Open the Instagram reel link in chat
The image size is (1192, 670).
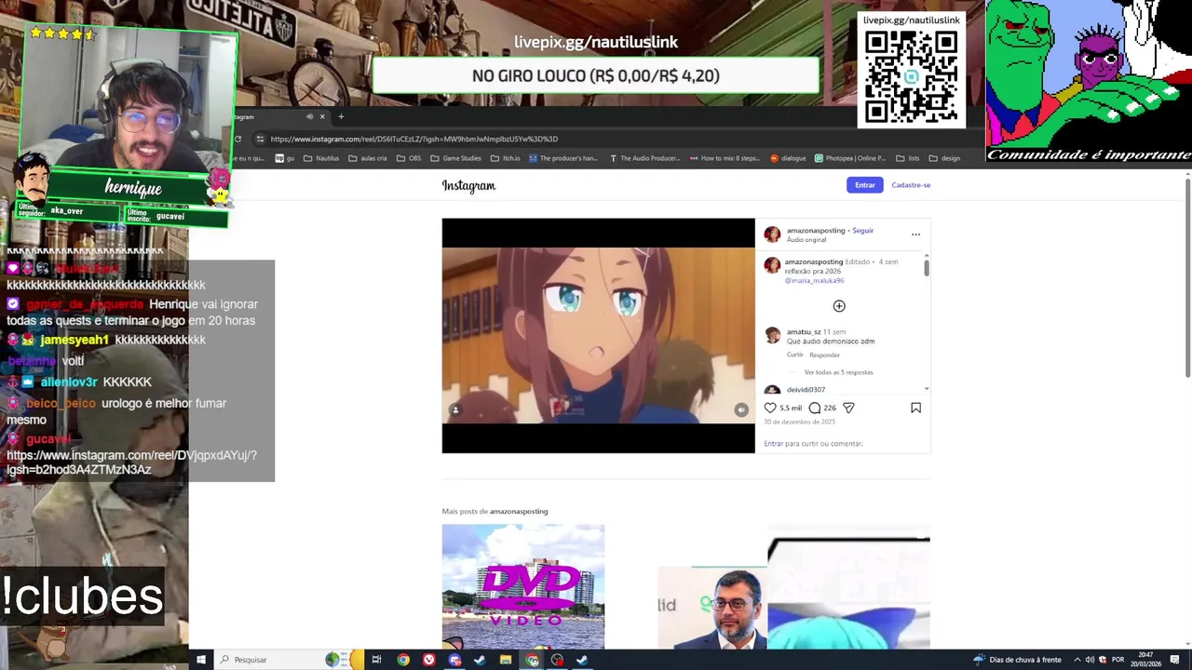coord(131,462)
